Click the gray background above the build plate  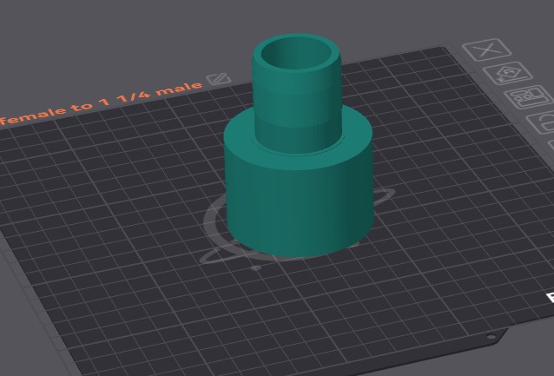(x=106, y=36)
